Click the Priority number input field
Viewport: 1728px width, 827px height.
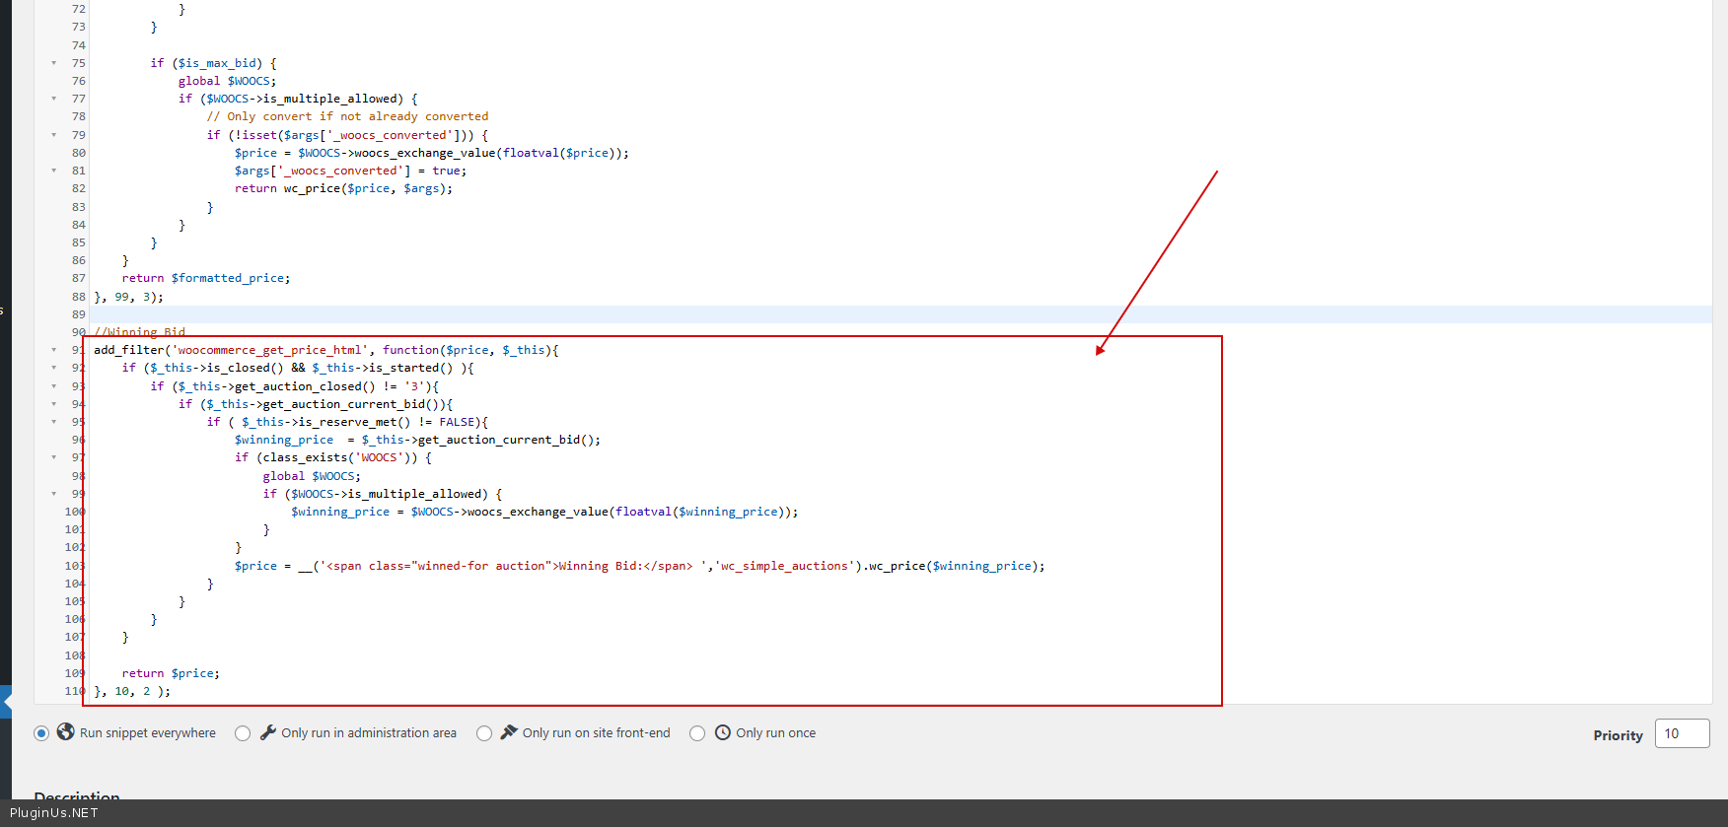1682,733
